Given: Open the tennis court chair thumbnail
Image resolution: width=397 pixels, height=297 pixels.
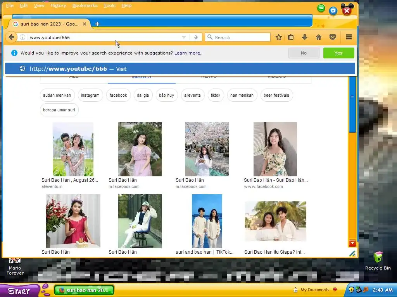Looking at the screenshot, I should (x=140, y=221).
